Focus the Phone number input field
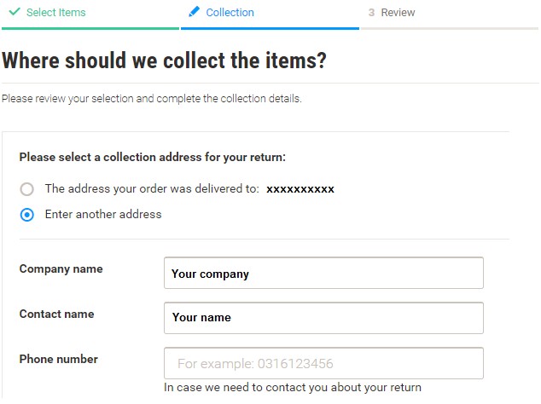541x404 pixels. (323, 363)
